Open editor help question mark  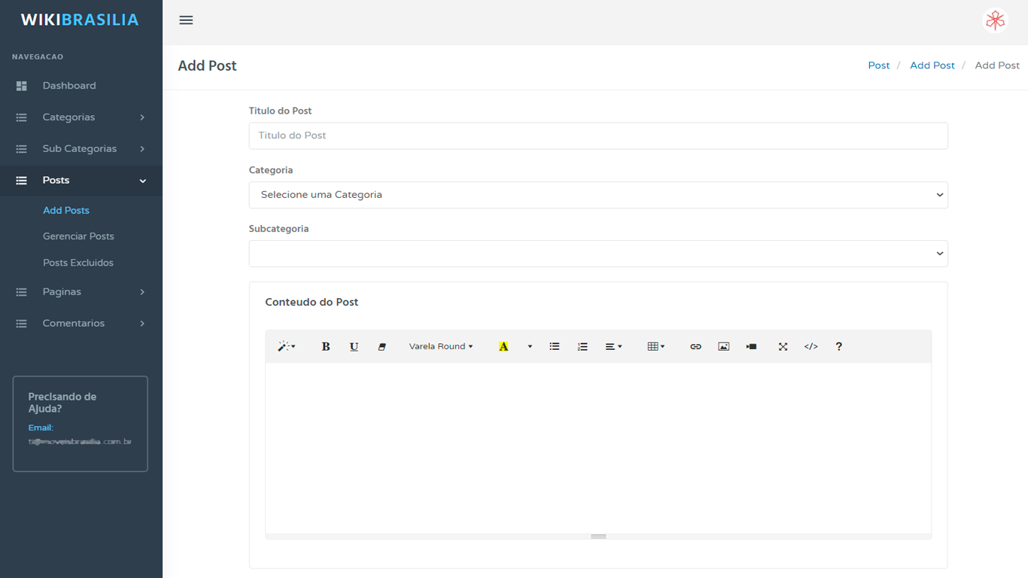click(x=838, y=346)
